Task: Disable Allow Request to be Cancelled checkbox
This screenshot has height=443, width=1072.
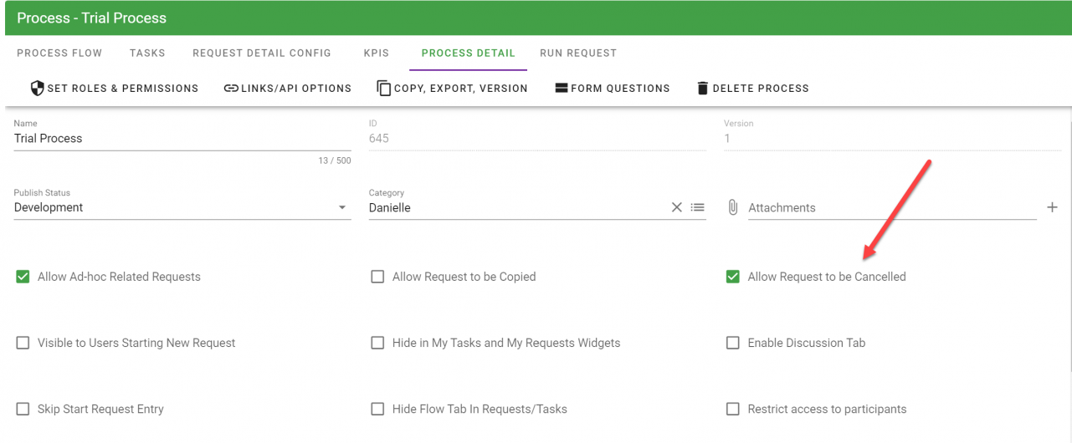Action: [733, 277]
